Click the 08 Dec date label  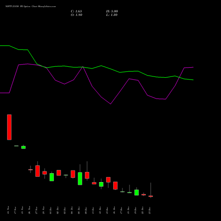click(79, 210)
